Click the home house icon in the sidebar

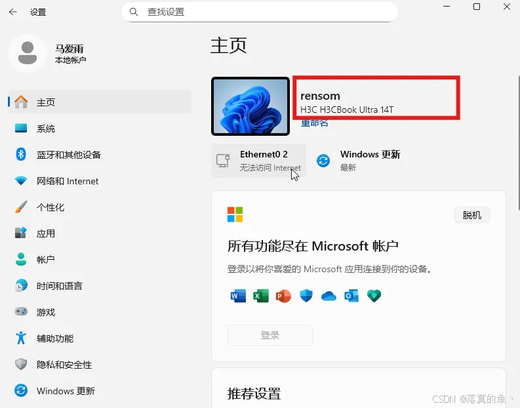click(21, 102)
